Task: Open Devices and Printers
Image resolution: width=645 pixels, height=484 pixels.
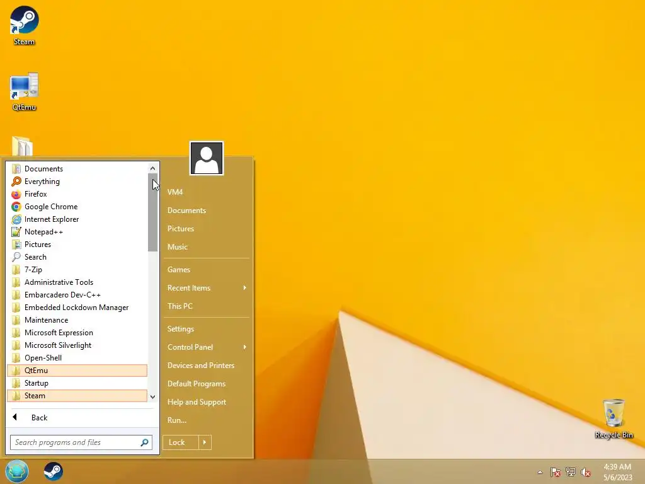Action: pyautogui.click(x=207, y=366)
